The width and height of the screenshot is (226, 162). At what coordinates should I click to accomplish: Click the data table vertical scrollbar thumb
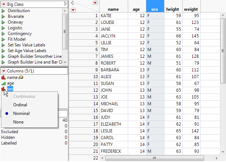coord(223,51)
